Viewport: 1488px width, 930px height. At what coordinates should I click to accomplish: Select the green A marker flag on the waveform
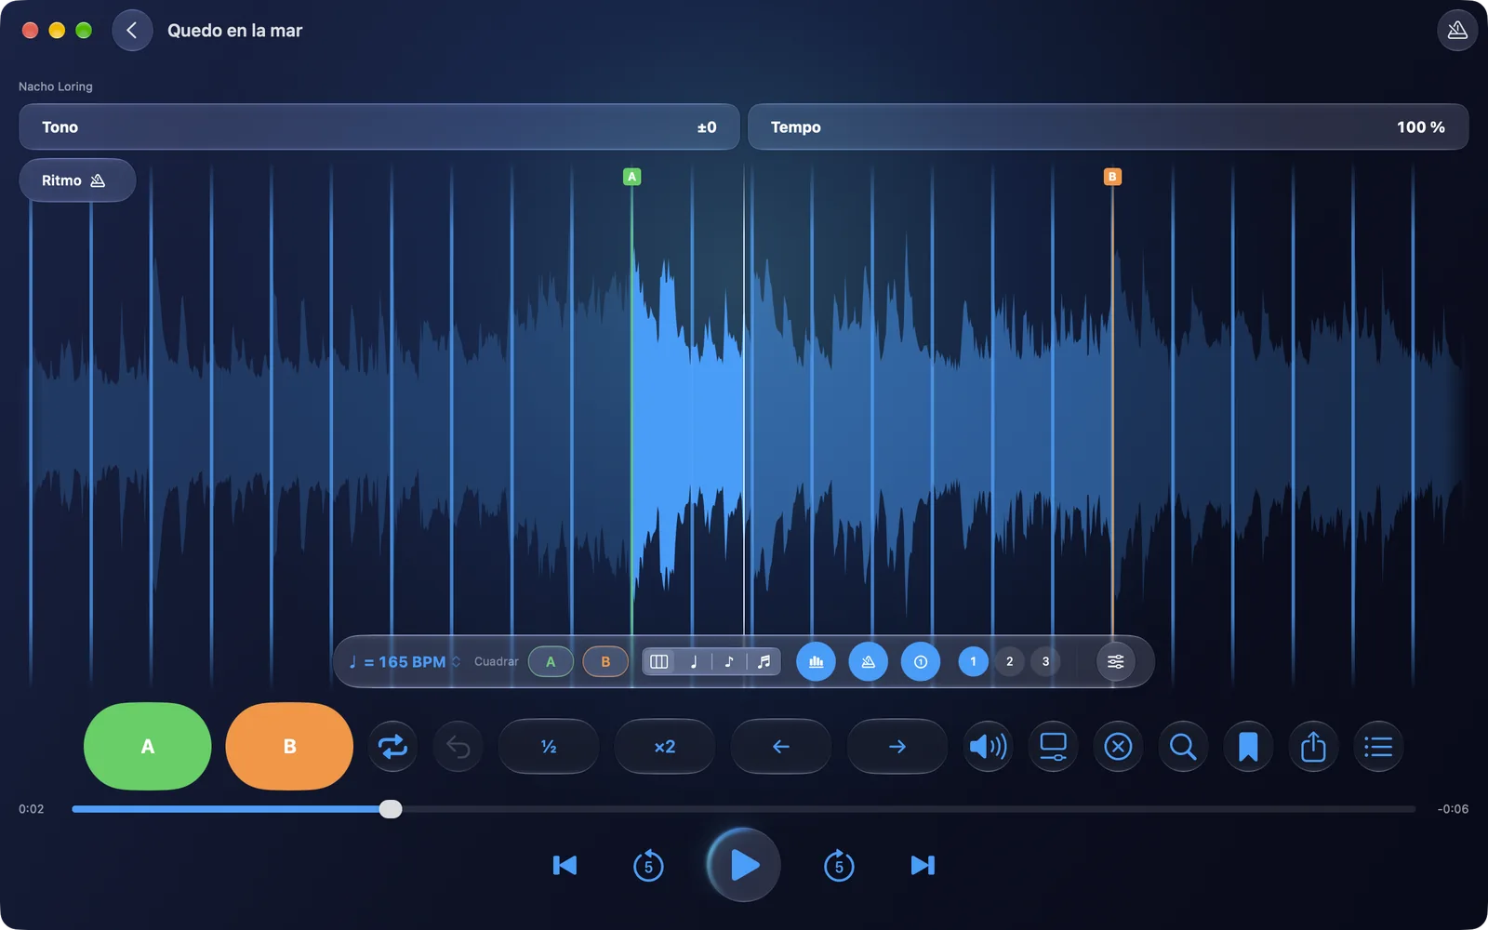[631, 177]
